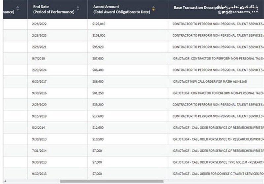
Task: Click the horizontal scrollbar thumb
Action: (112, 181)
